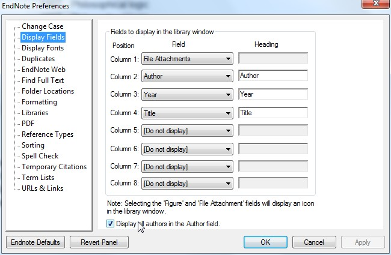Select the Display Fields preference item
The image size is (391, 255).
click(43, 37)
